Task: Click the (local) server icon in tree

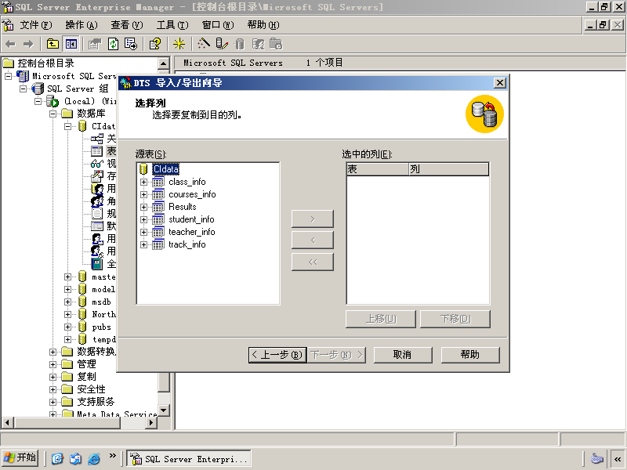Action: point(53,101)
